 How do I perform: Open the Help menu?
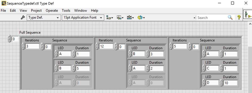(x=95, y=10)
